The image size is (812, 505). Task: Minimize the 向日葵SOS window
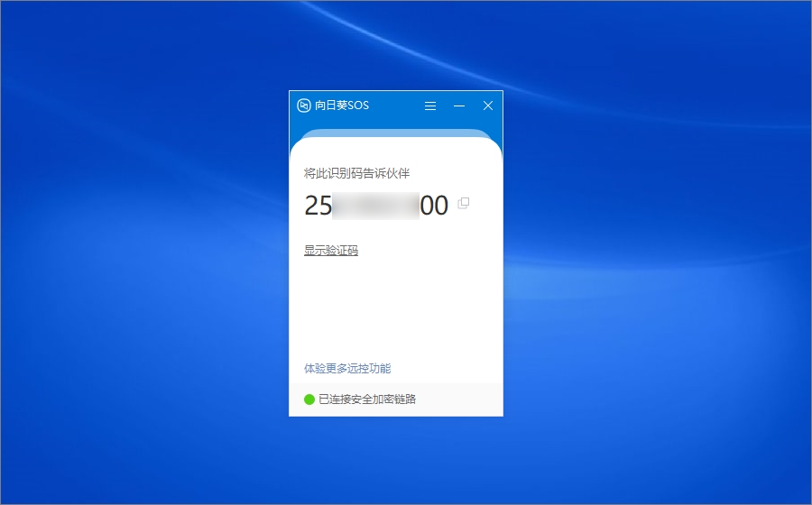pos(459,106)
